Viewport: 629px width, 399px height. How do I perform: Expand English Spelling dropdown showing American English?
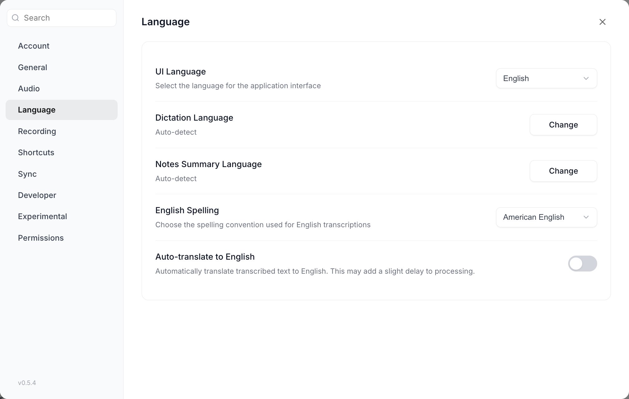pyautogui.click(x=546, y=217)
